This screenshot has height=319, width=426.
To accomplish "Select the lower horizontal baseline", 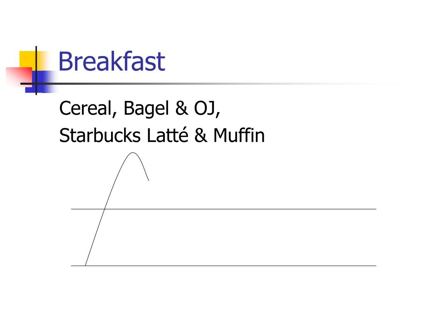I will pos(223,266).
